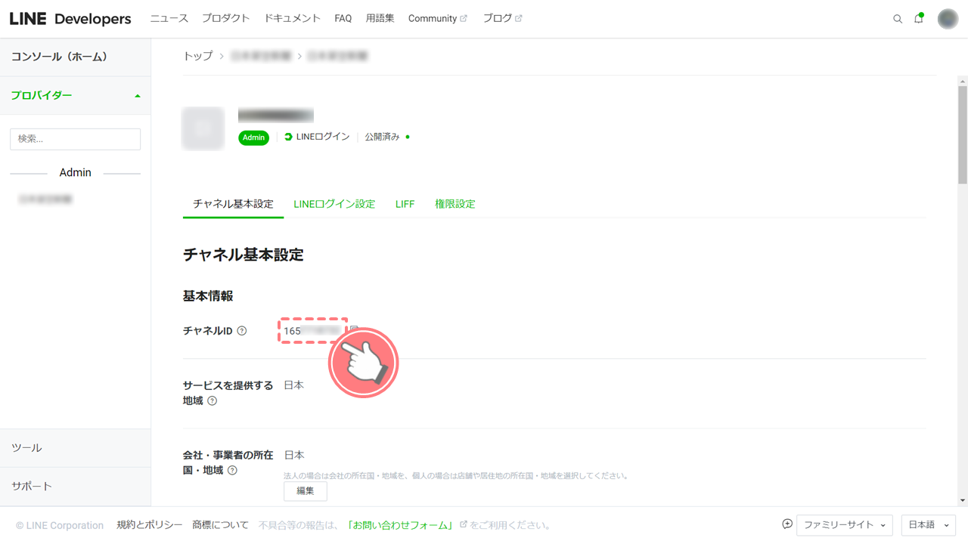The image size is (968, 544).
Task: Click the 商標について footer link
Action: click(220, 525)
